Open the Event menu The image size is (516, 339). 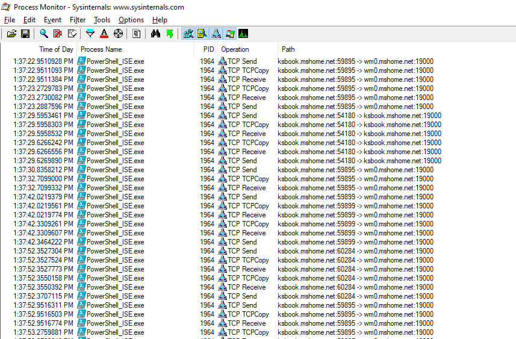click(52, 20)
